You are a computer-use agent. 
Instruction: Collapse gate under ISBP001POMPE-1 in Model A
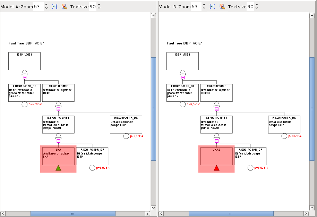[58, 141]
